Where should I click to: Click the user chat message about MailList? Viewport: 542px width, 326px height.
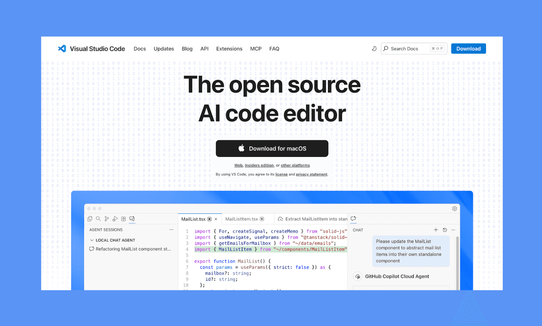pyautogui.click(x=411, y=251)
